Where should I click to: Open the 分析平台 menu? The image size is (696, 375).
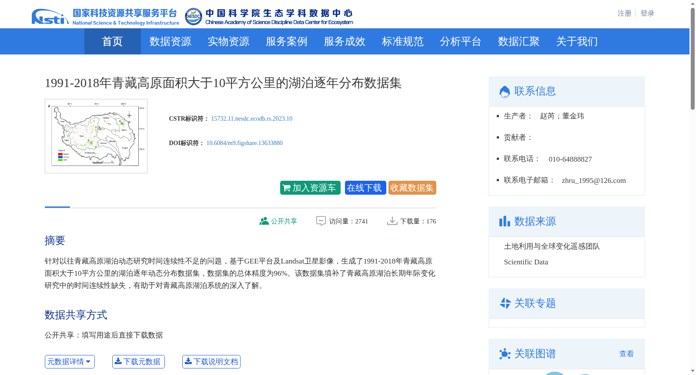[460, 41]
